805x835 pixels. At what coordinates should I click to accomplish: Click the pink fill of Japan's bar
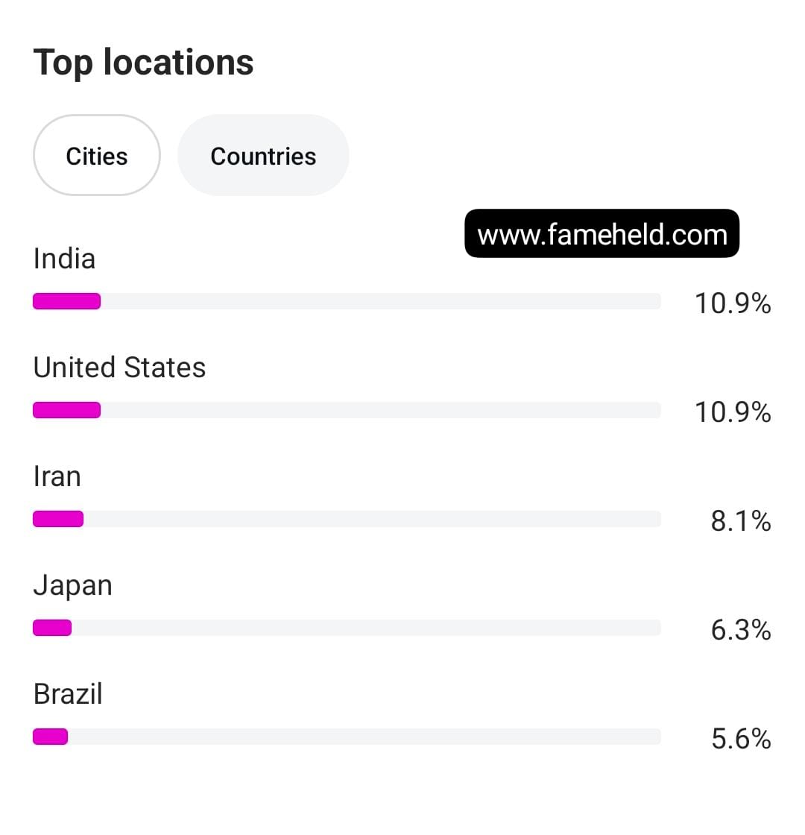pyautogui.click(x=52, y=628)
